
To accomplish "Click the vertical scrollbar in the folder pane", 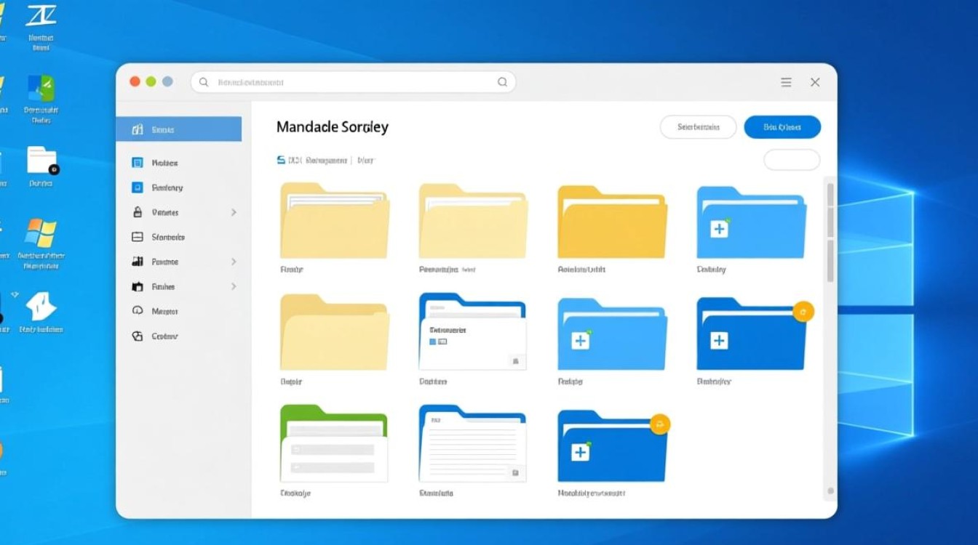I will point(830,233).
